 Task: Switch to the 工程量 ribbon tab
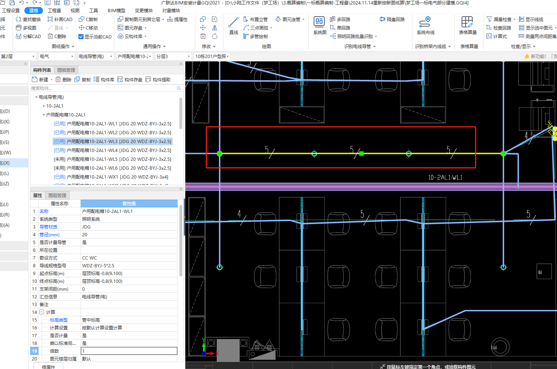tap(54, 10)
